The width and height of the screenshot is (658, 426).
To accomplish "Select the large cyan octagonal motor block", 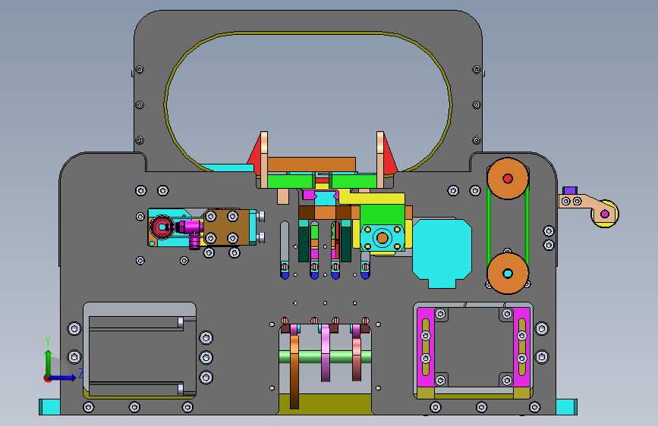I will [442, 253].
